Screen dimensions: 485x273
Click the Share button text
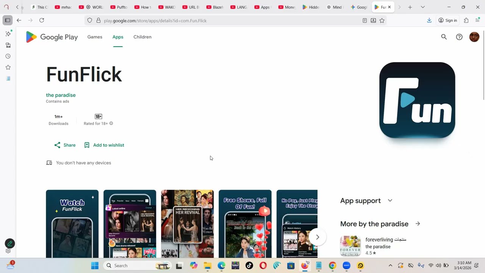coord(69,145)
